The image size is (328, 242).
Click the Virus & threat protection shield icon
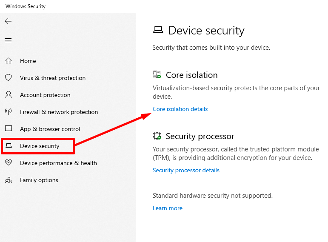(x=8, y=78)
